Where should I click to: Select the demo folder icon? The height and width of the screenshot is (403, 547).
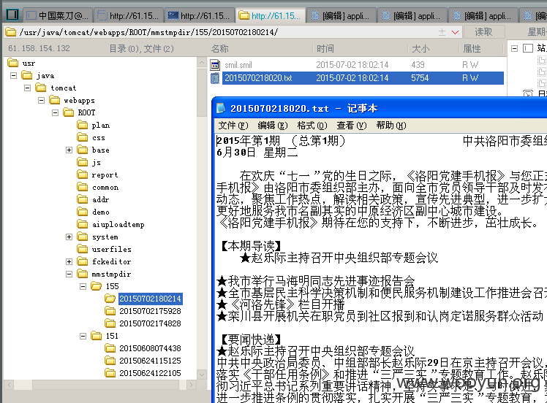coord(83,212)
